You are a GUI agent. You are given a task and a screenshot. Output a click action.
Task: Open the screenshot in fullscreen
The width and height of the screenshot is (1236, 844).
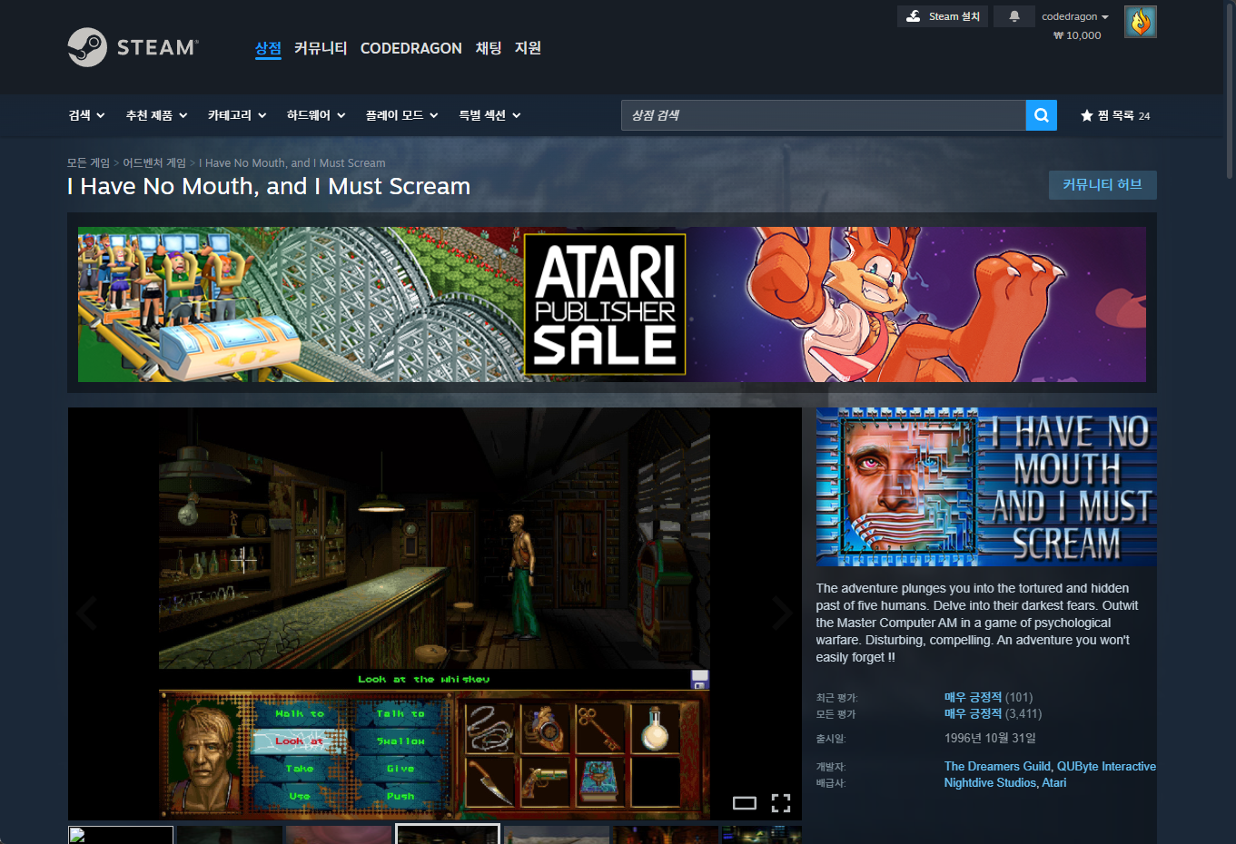pyautogui.click(x=781, y=802)
